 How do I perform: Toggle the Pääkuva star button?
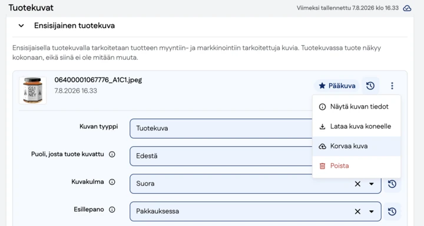coord(337,86)
